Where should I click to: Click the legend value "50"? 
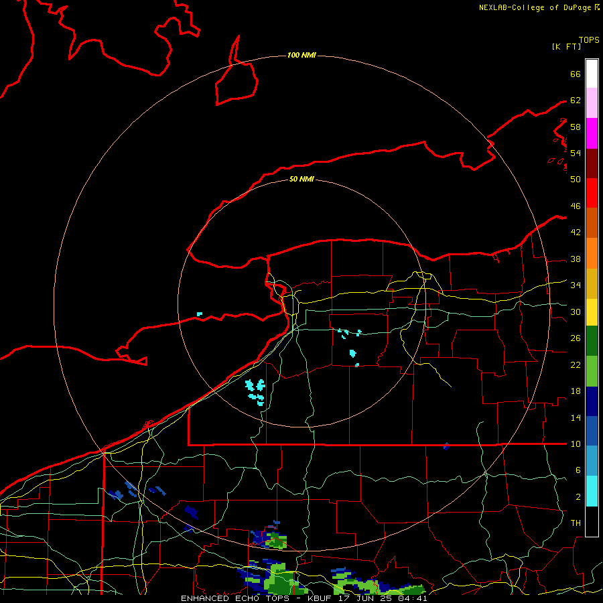(x=576, y=179)
